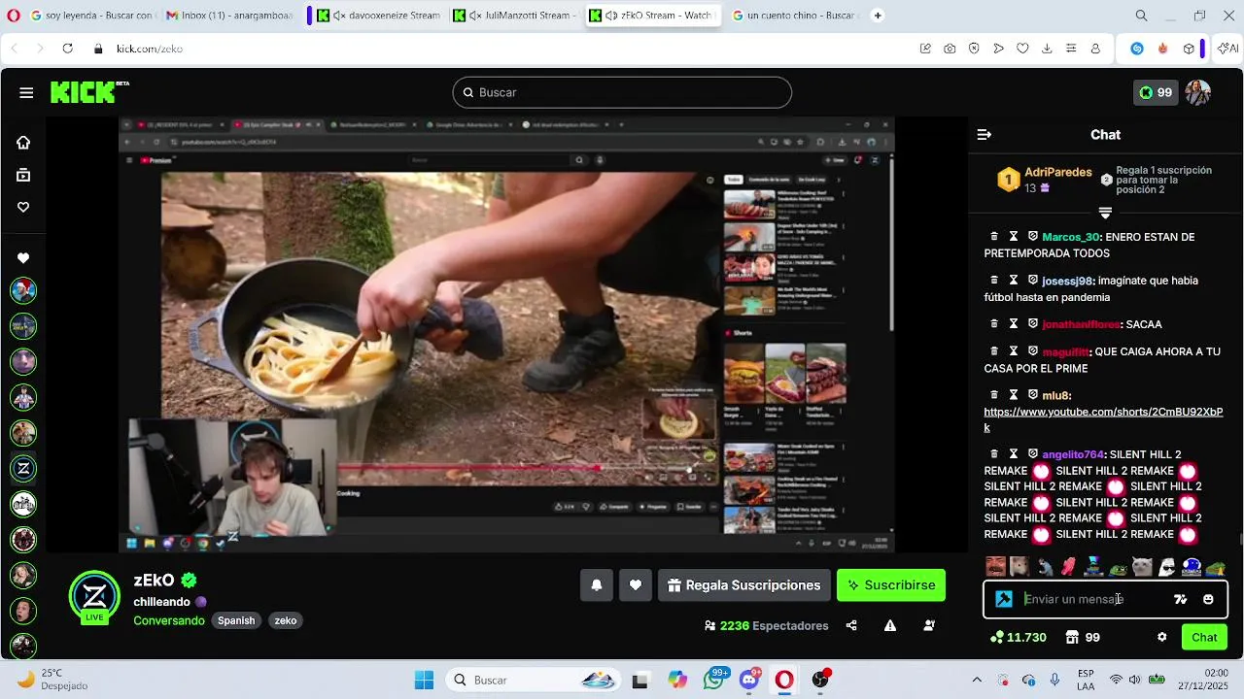
Task: Switch to the JuliManzotti Stream tab
Action: [515, 16]
